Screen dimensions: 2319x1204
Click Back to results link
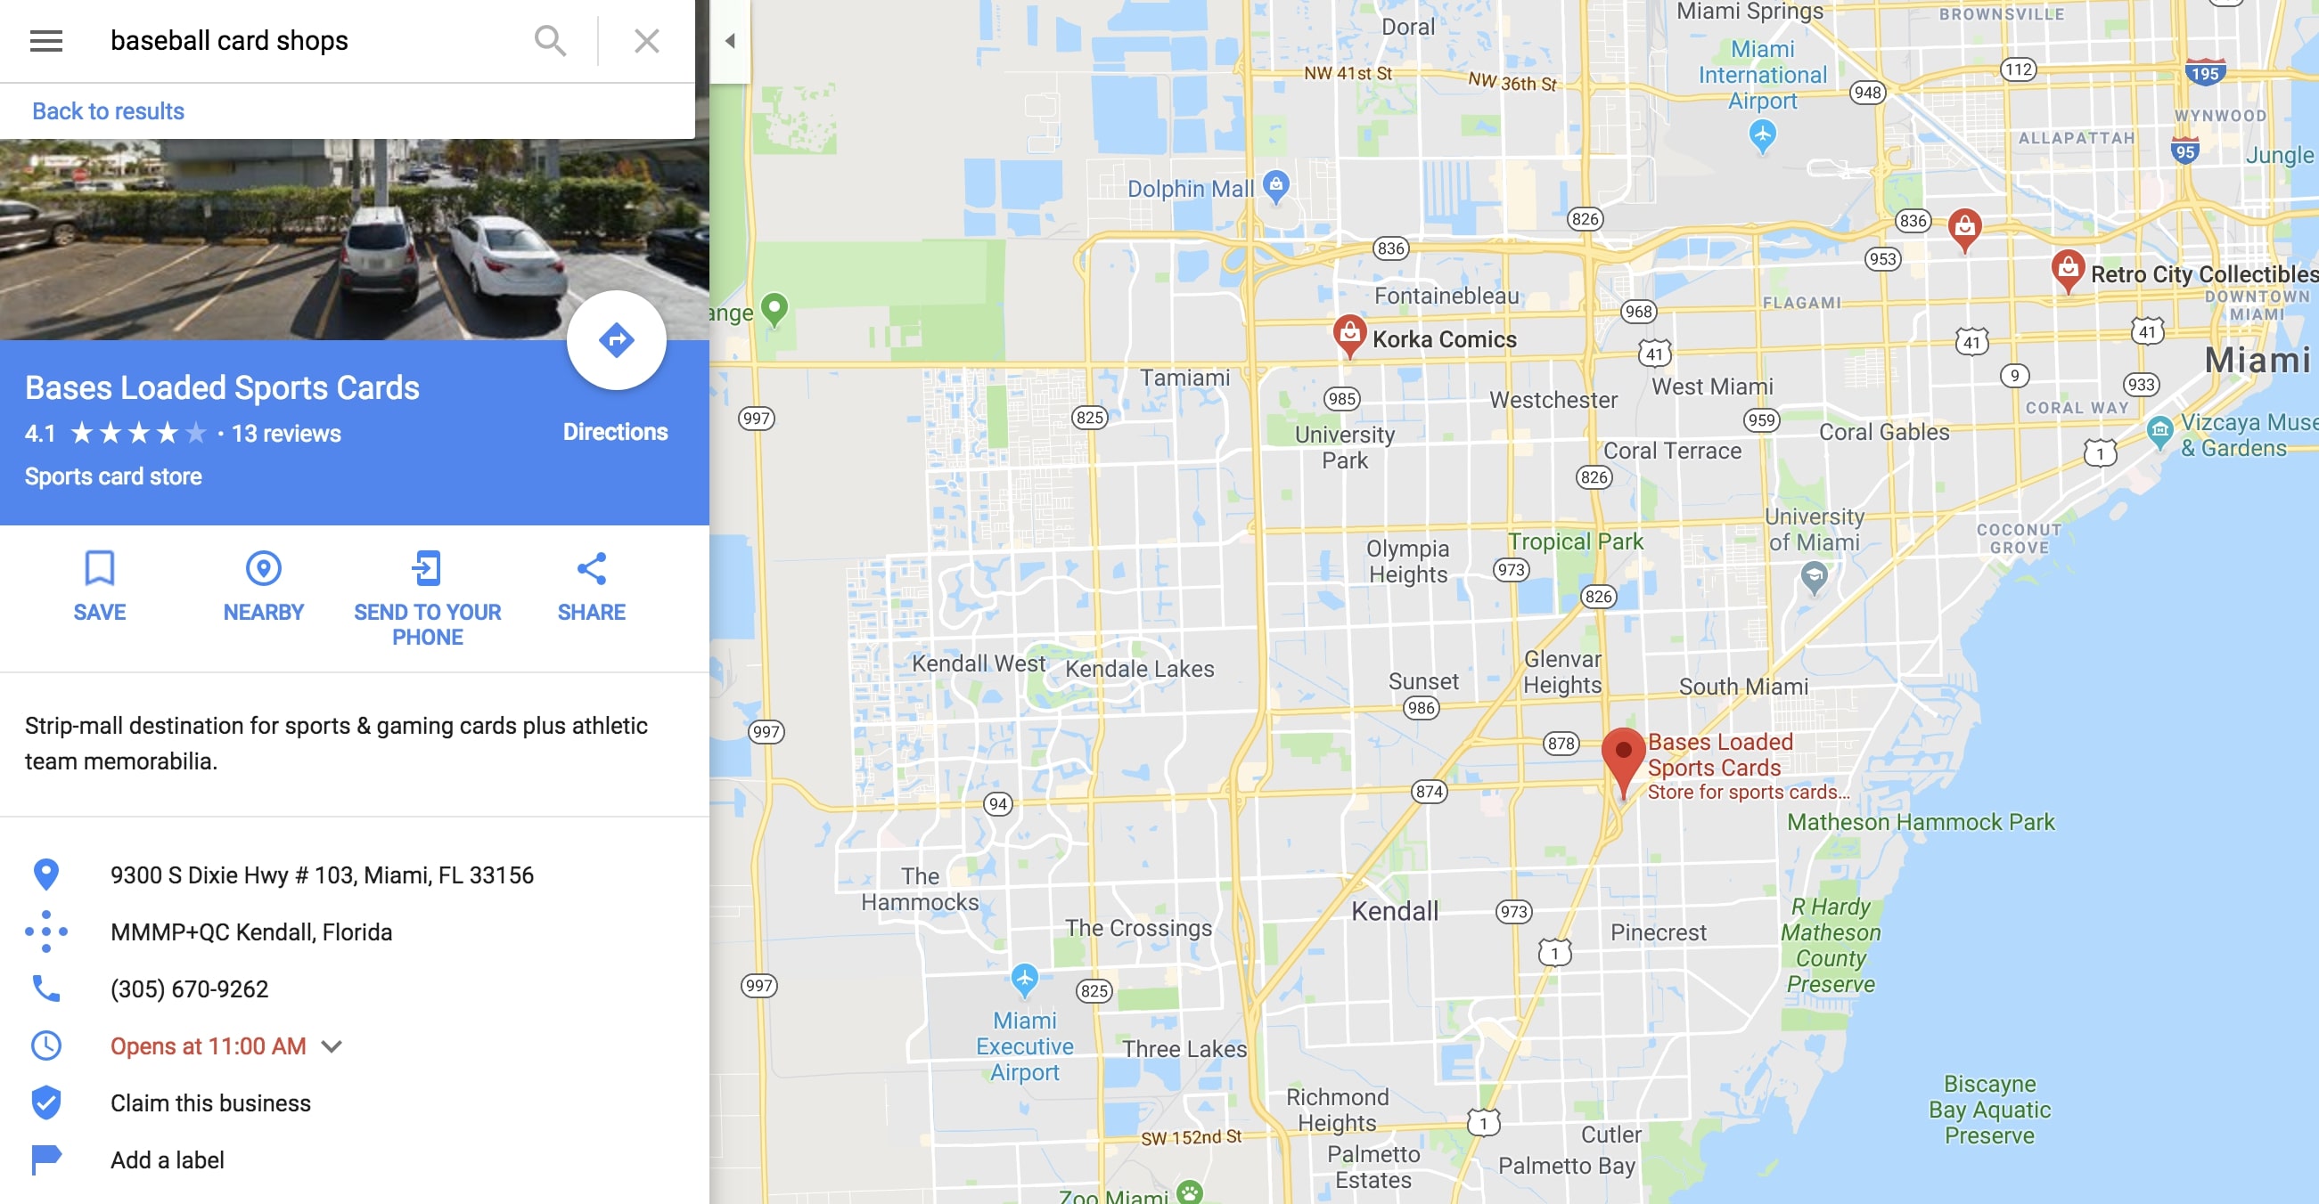pyautogui.click(x=107, y=110)
